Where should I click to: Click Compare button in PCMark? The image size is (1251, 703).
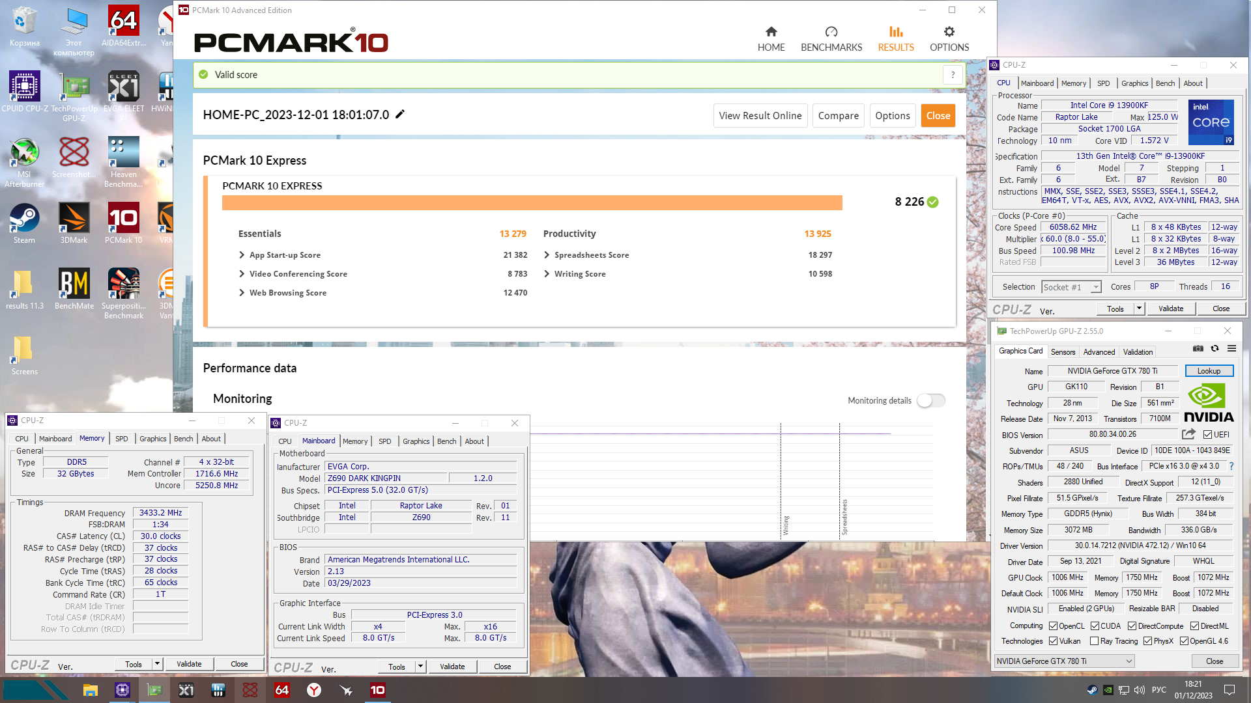coord(838,115)
